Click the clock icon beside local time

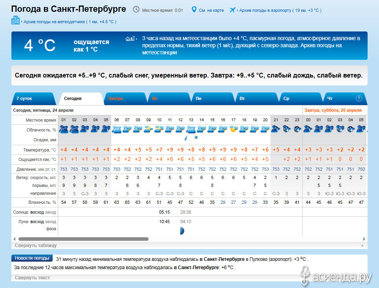pyautogui.click(x=136, y=9)
